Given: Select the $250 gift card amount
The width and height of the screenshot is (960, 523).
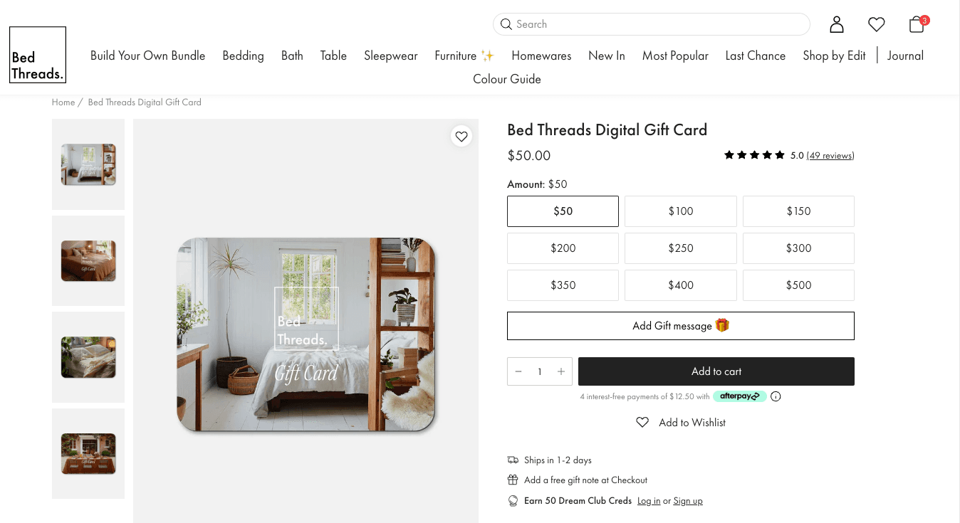Looking at the screenshot, I should [x=681, y=248].
